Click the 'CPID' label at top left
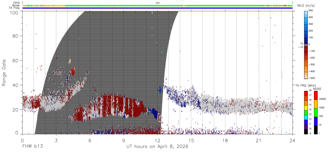Screen dimensions: 329x152 [17, 3]
